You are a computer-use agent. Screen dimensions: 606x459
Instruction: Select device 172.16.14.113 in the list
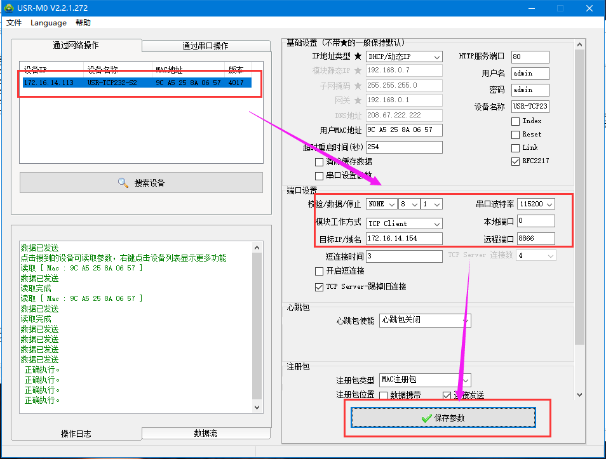pos(137,83)
